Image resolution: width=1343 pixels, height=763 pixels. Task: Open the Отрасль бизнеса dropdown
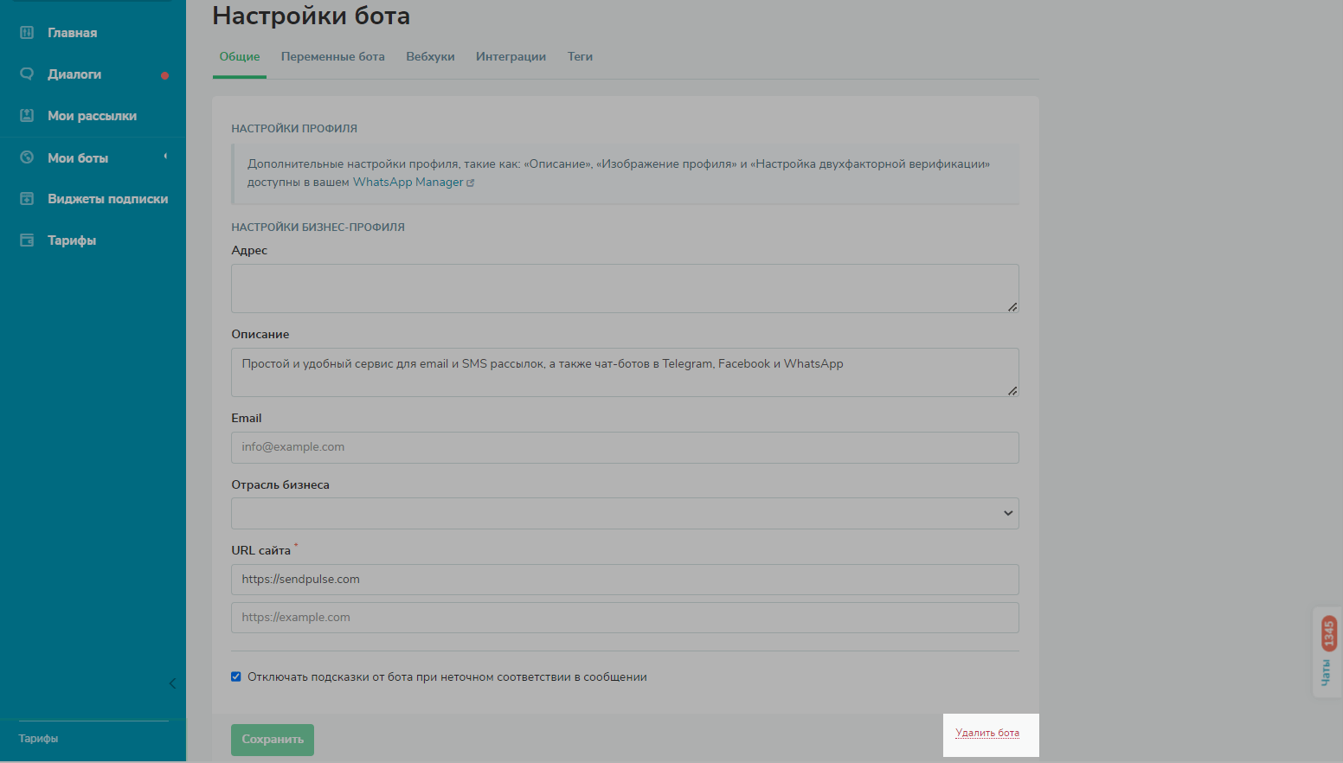[624, 513]
